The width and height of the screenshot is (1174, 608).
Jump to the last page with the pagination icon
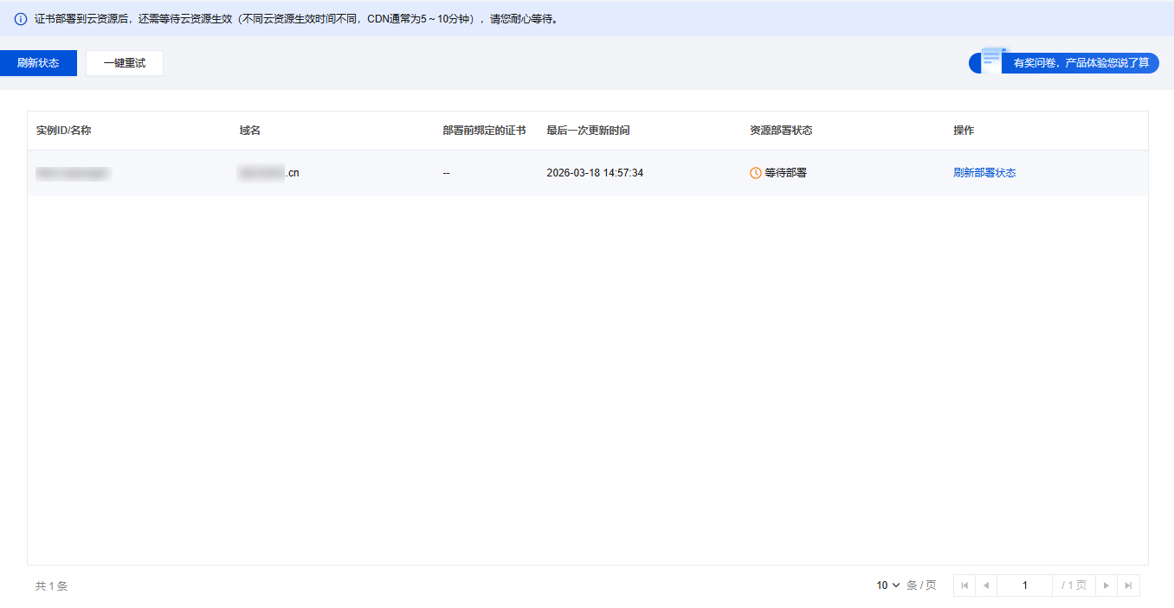pos(1128,586)
